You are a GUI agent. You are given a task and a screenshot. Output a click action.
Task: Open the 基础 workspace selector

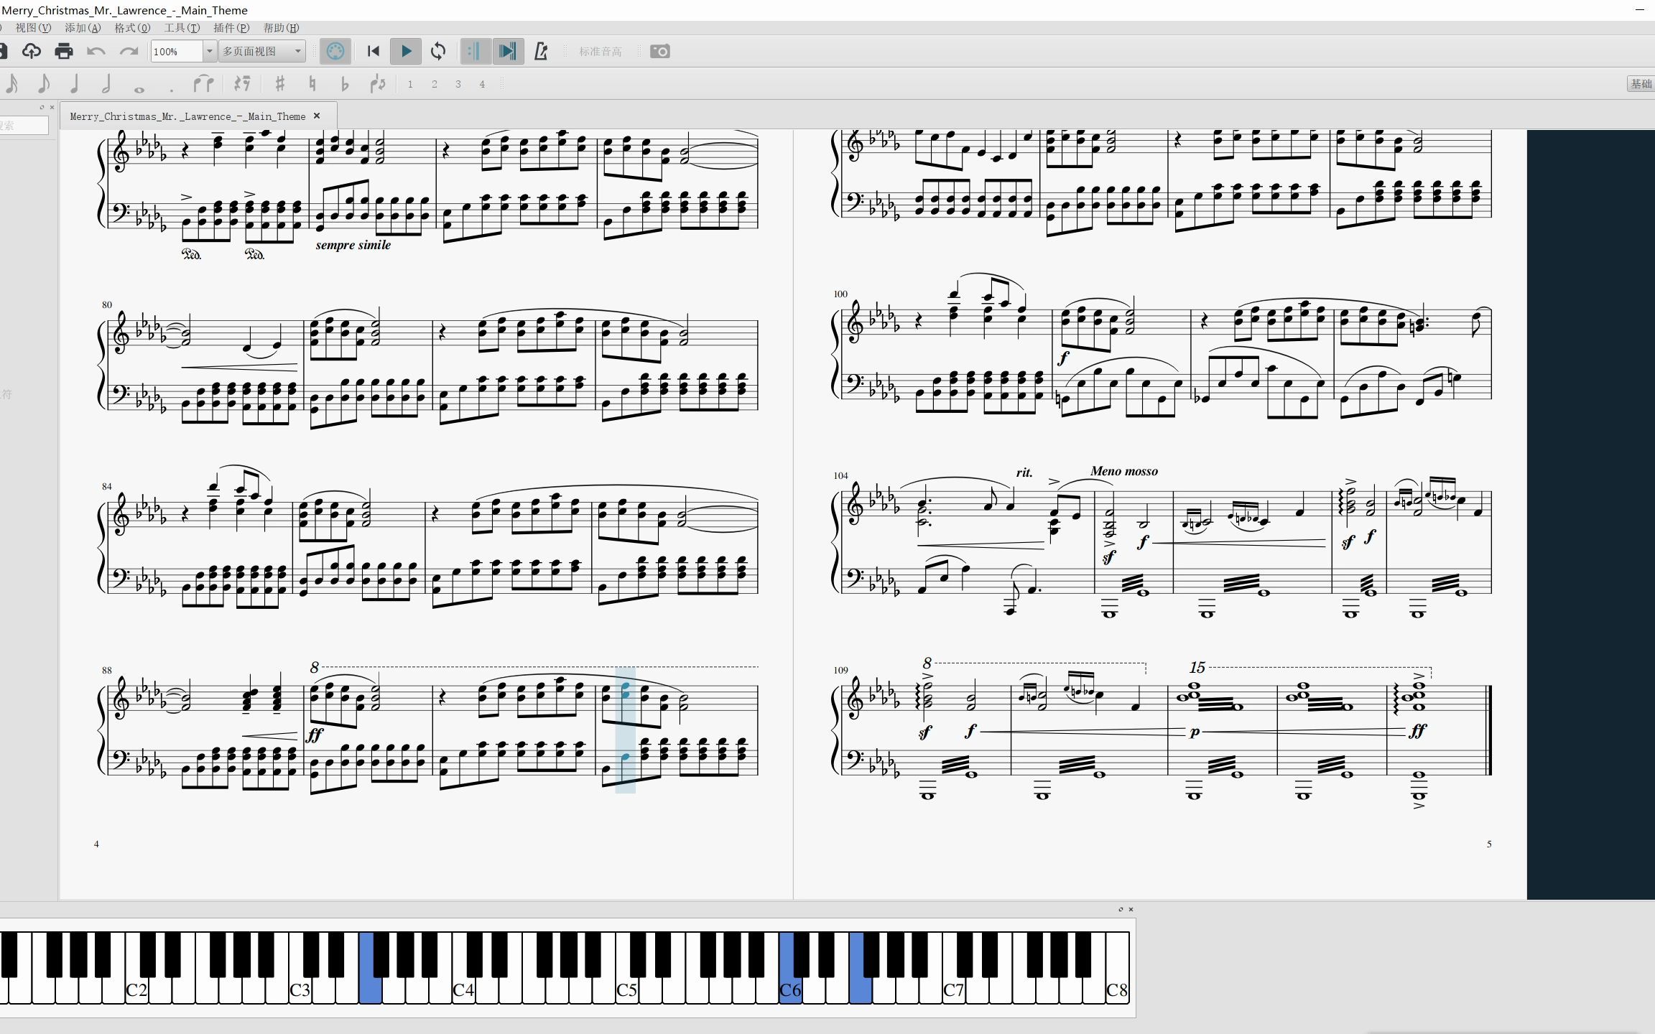[1641, 84]
